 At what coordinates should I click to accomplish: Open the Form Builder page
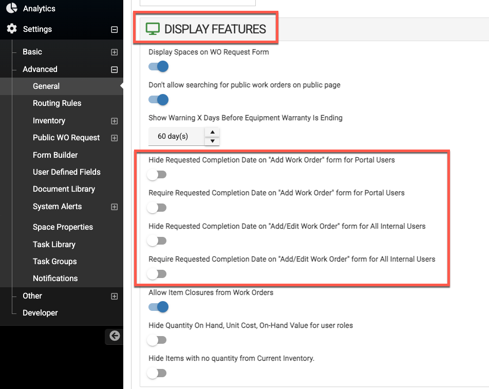(55, 155)
